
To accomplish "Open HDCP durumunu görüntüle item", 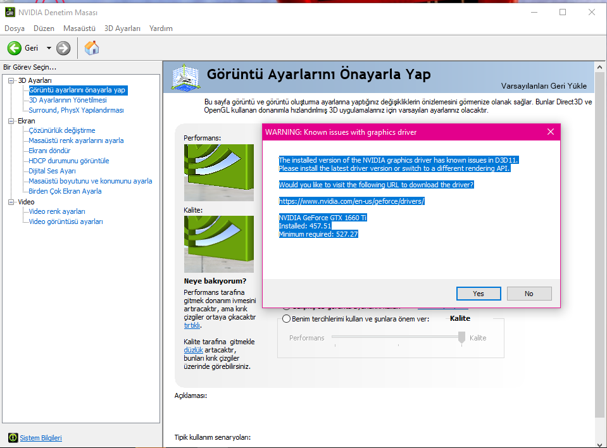I will [69, 161].
